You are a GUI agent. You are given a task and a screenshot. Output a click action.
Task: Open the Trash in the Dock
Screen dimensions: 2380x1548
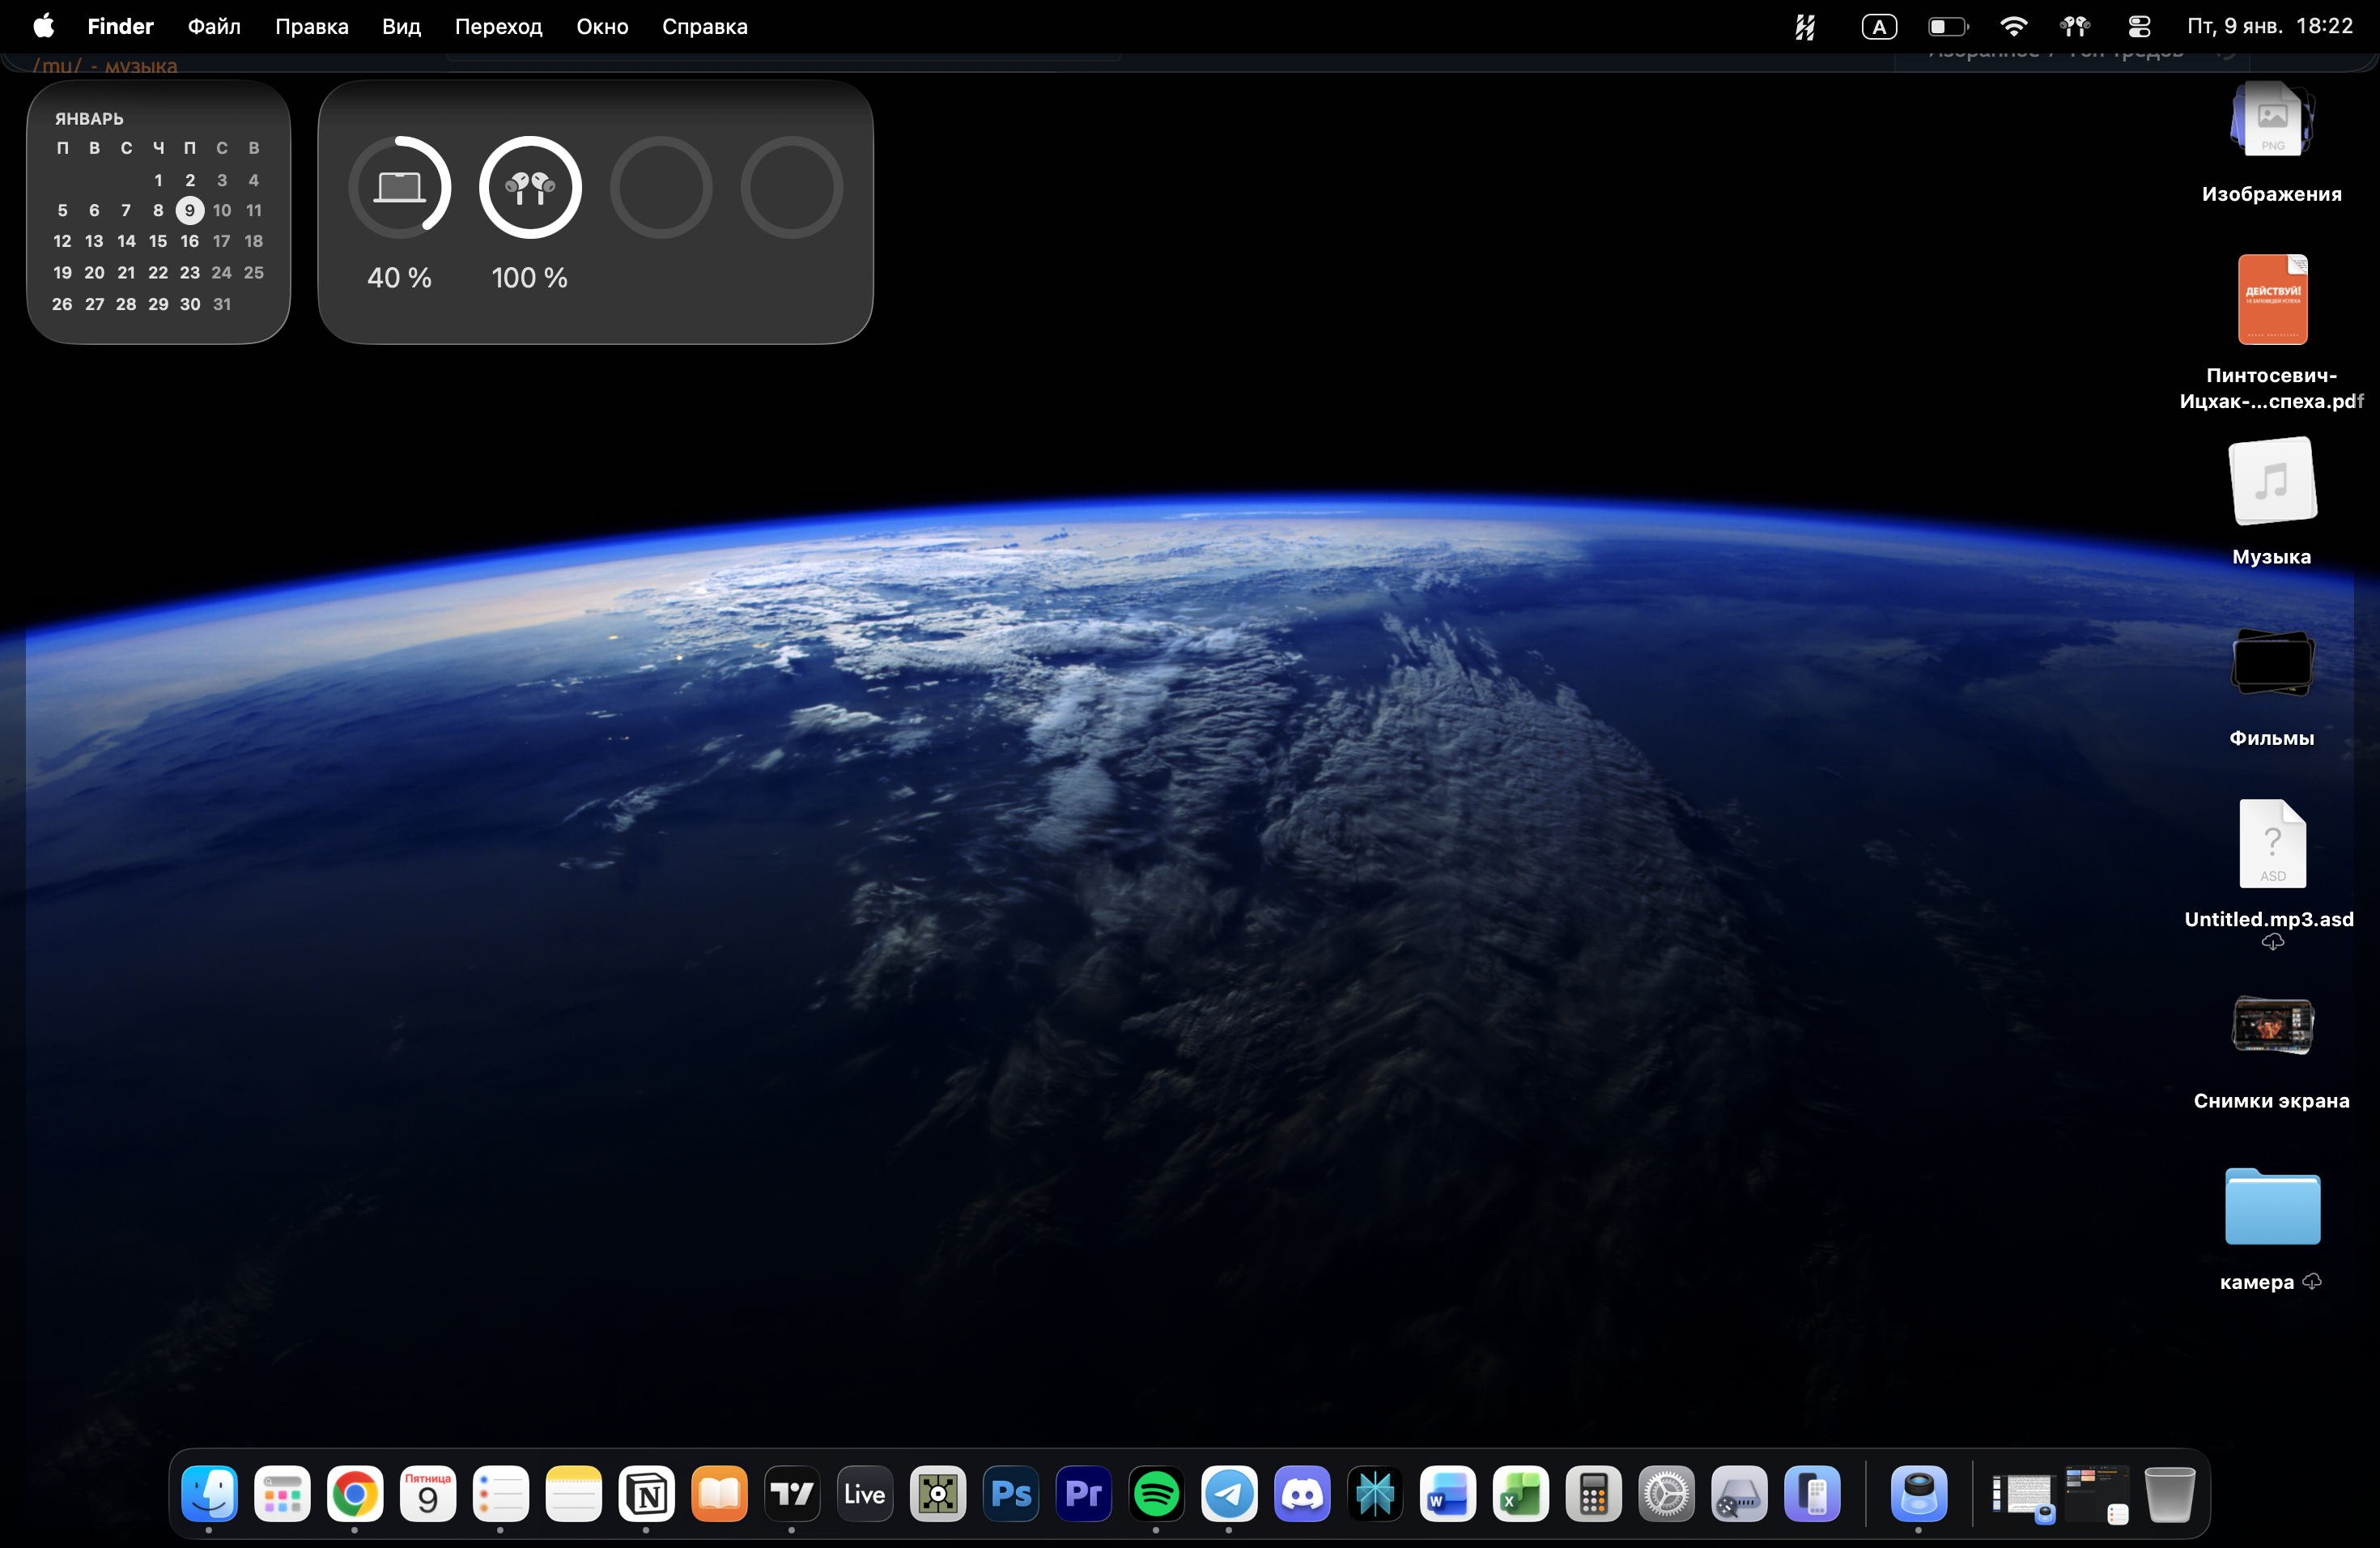(2169, 1494)
